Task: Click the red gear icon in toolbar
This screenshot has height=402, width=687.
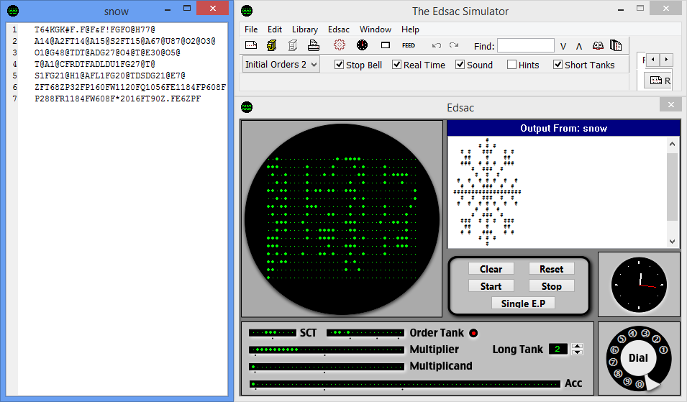Action: tap(340, 45)
